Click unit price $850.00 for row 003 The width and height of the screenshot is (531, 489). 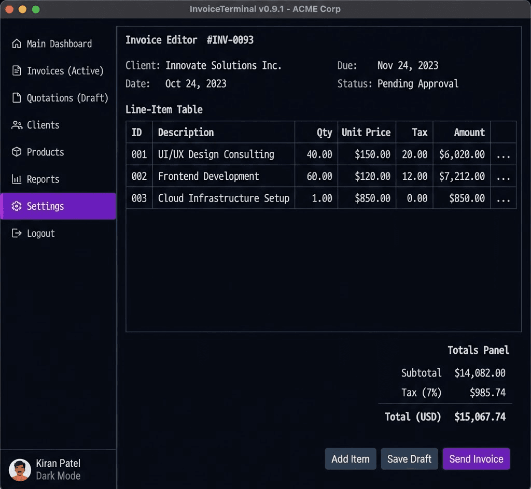point(367,198)
